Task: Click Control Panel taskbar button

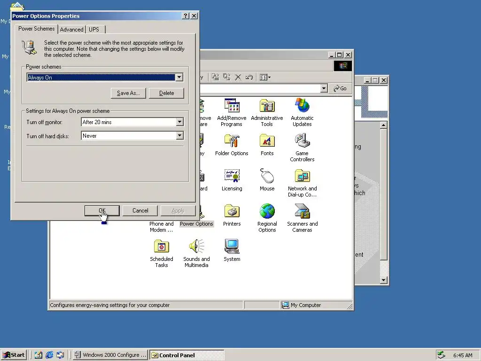Action: pos(187,355)
